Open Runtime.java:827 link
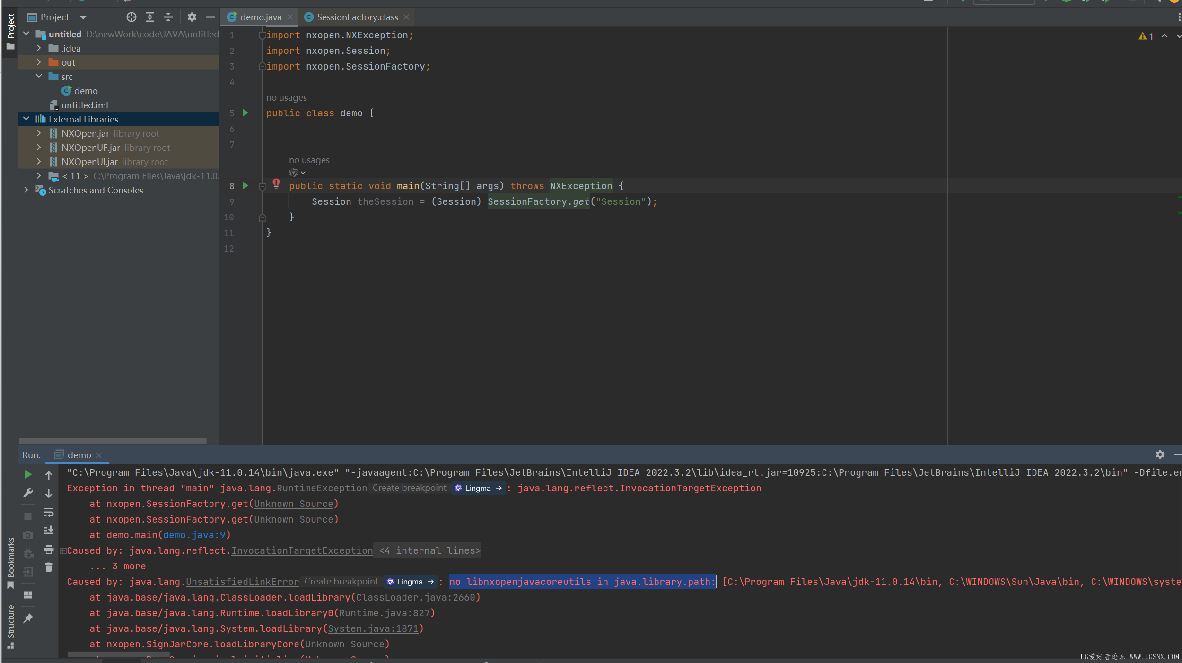Image resolution: width=1182 pixels, height=663 pixels. click(x=384, y=613)
